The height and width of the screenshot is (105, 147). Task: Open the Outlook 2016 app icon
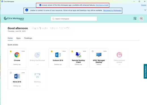tap(58, 55)
